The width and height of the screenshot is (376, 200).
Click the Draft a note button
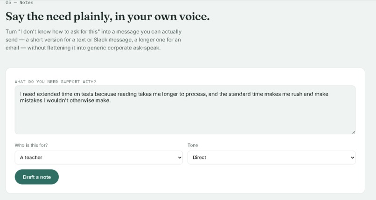pyautogui.click(x=37, y=177)
